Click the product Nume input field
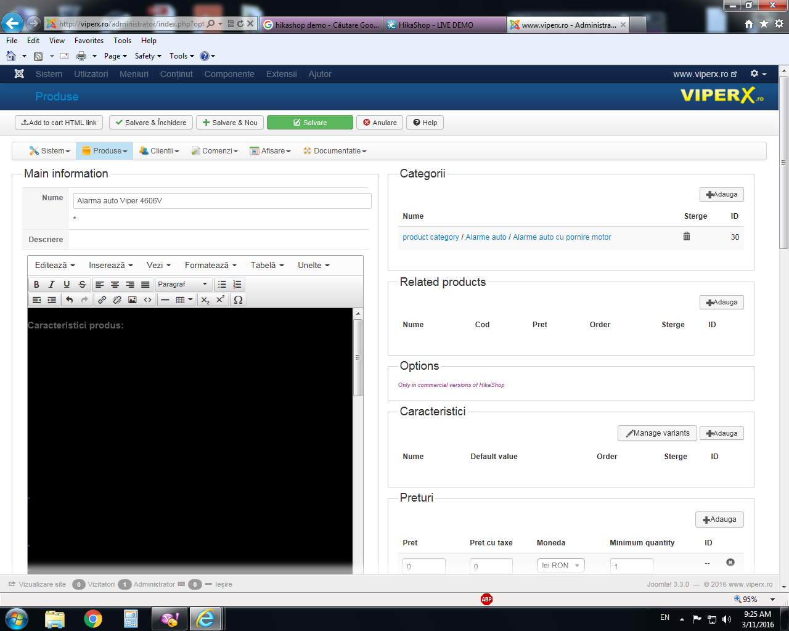The width and height of the screenshot is (789, 631). click(x=223, y=201)
